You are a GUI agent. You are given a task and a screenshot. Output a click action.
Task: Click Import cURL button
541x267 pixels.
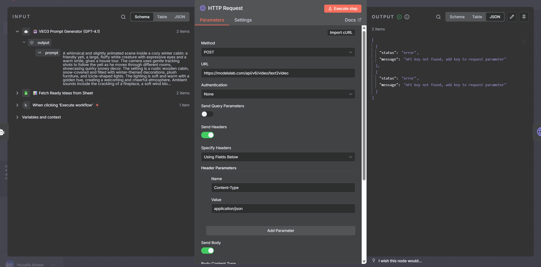pos(341,32)
